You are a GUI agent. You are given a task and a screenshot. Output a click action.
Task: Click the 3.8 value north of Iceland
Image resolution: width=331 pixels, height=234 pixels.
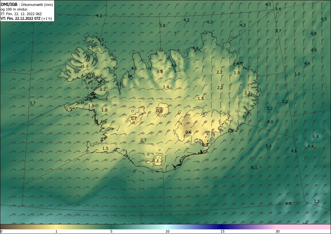click(162, 26)
